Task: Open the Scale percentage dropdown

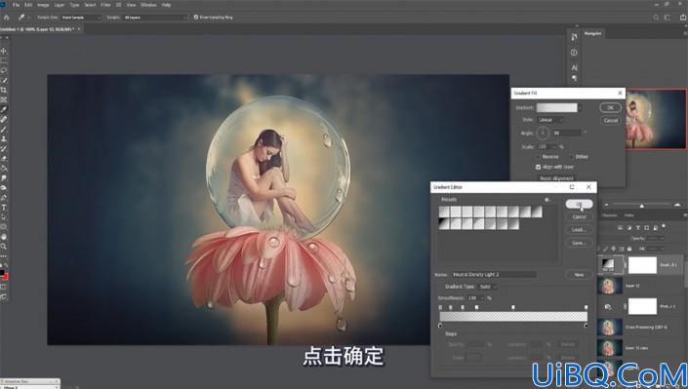Action: click(x=554, y=146)
